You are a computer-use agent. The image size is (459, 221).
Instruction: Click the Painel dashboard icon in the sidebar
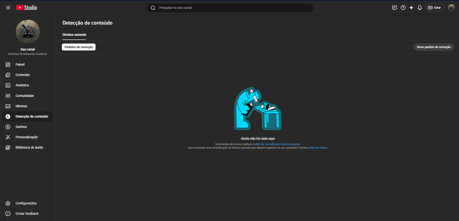[x=8, y=64]
